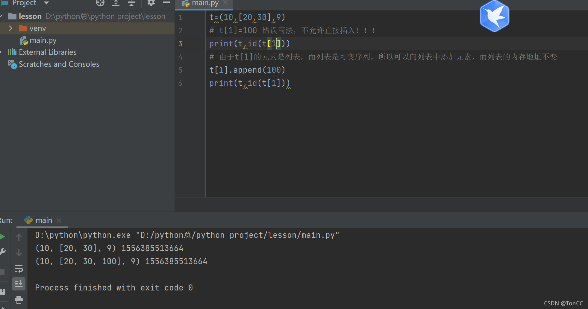Open the Project view dropdown
588x309 pixels.
pos(46,3)
